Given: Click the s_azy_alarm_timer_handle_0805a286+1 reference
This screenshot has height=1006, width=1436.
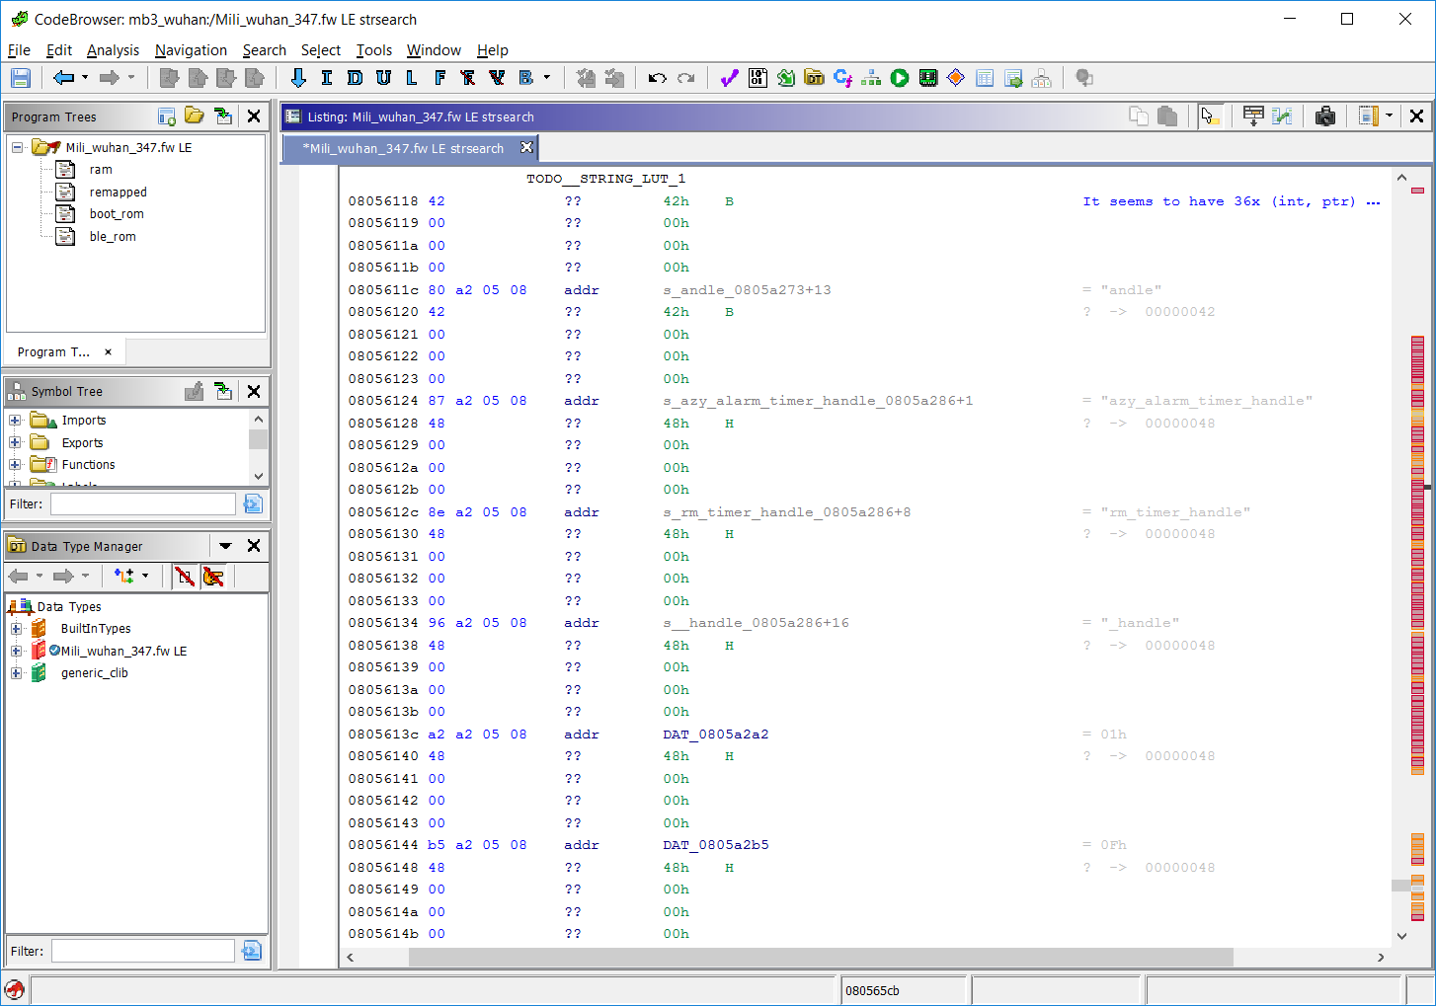Looking at the screenshot, I should (x=818, y=401).
